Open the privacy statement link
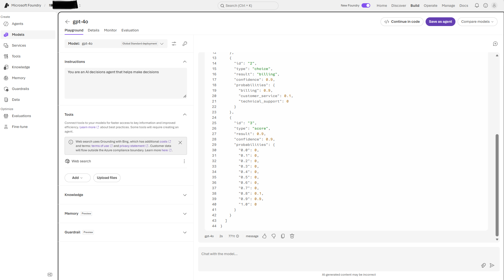 point(134,146)
